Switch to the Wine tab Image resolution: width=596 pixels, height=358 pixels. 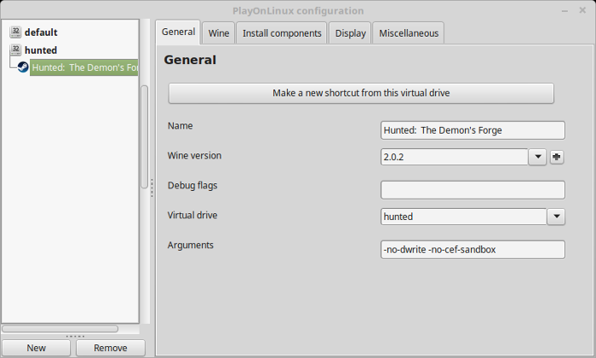[x=219, y=33]
